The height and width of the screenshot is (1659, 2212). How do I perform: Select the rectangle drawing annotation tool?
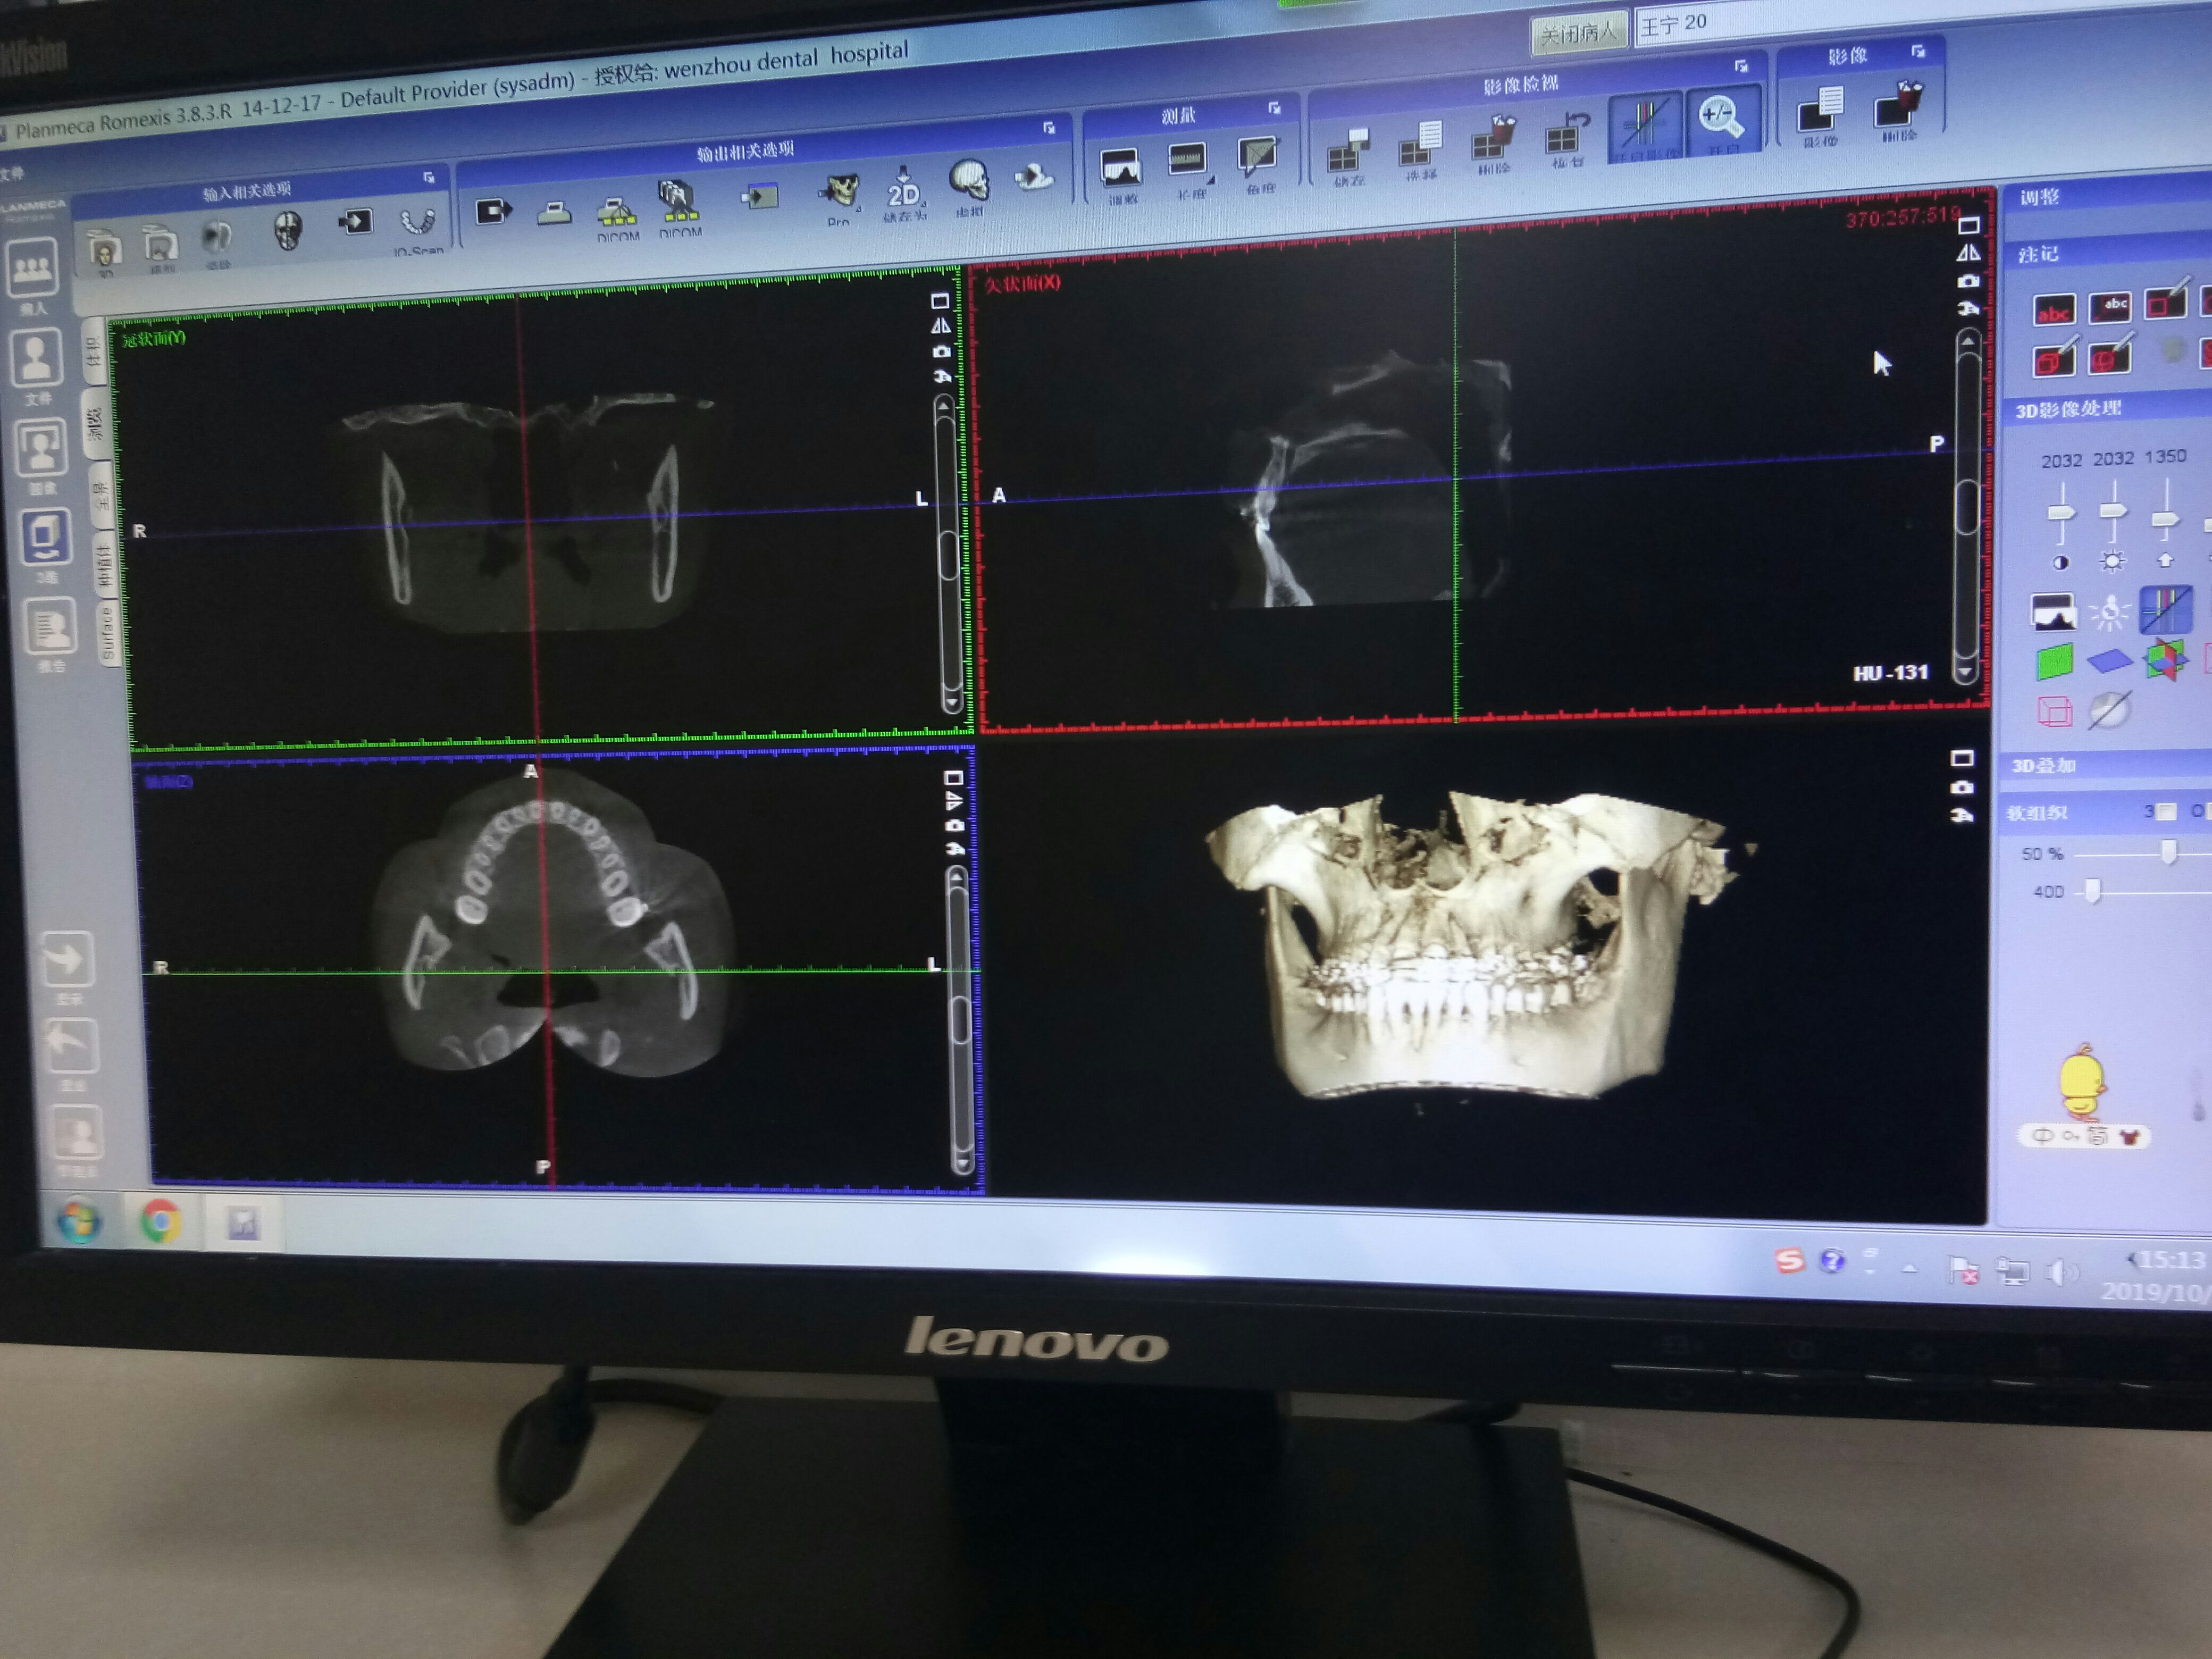tap(2166, 299)
